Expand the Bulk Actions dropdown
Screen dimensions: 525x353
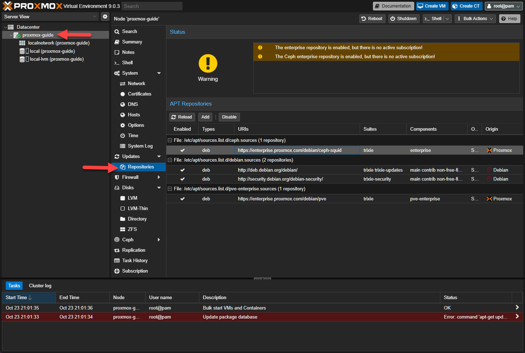(475, 19)
